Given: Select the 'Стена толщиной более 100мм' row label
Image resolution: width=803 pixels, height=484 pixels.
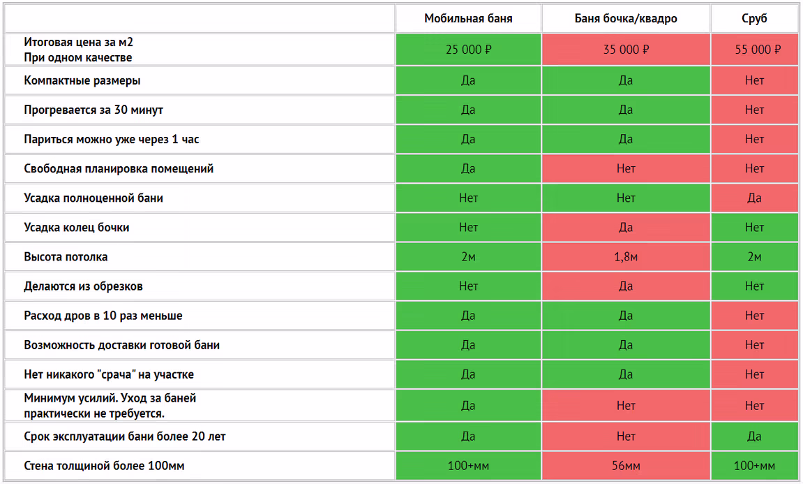Looking at the screenshot, I should pyautogui.click(x=104, y=466).
